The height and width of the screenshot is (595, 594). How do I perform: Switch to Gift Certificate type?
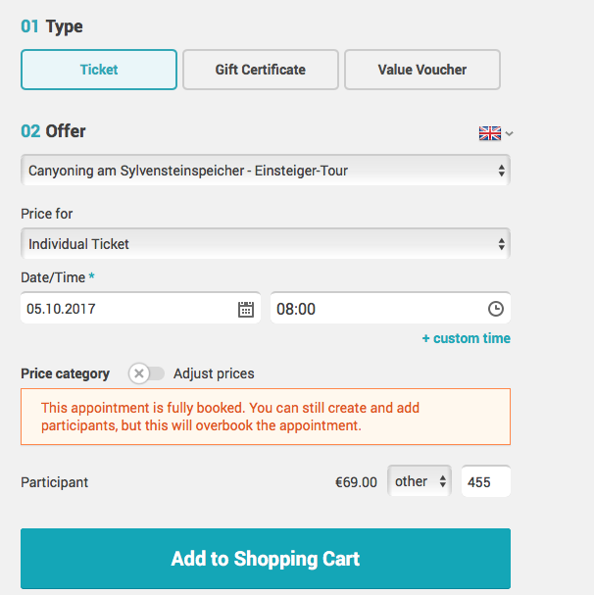click(x=261, y=70)
